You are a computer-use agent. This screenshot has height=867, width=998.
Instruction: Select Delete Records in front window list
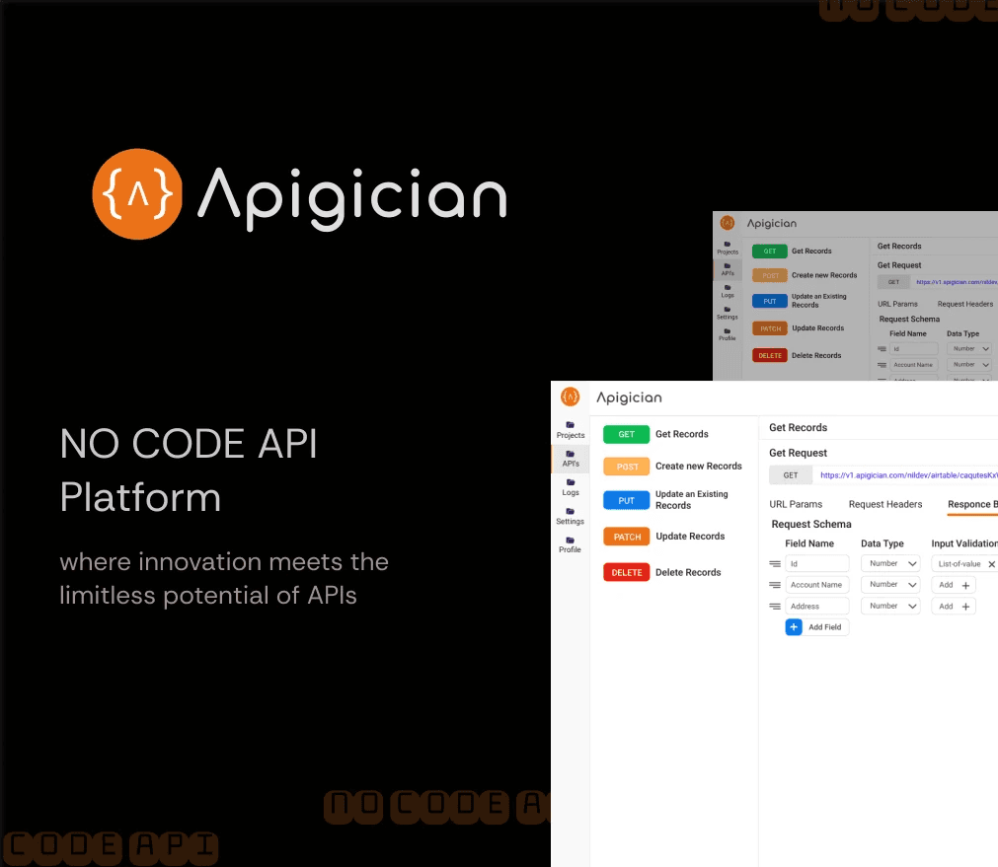[x=688, y=572]
